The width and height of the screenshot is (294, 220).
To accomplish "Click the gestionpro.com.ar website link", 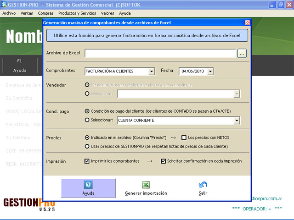I will pyautogui.click(x=266, y=198).
